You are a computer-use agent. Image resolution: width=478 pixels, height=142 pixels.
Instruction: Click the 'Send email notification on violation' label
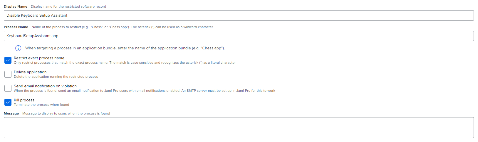click(x=45, y=86)
